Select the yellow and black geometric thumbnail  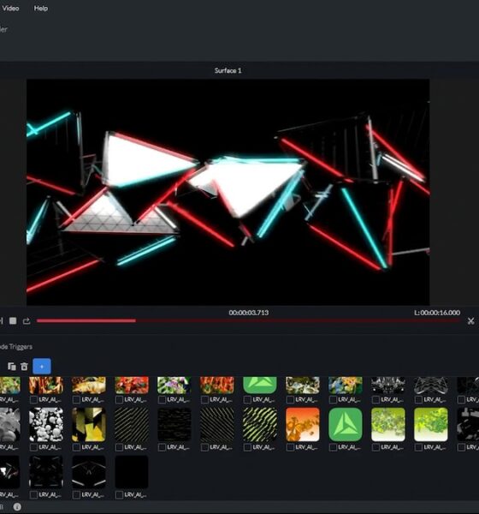pyautogui.click(x=89, y=425)
